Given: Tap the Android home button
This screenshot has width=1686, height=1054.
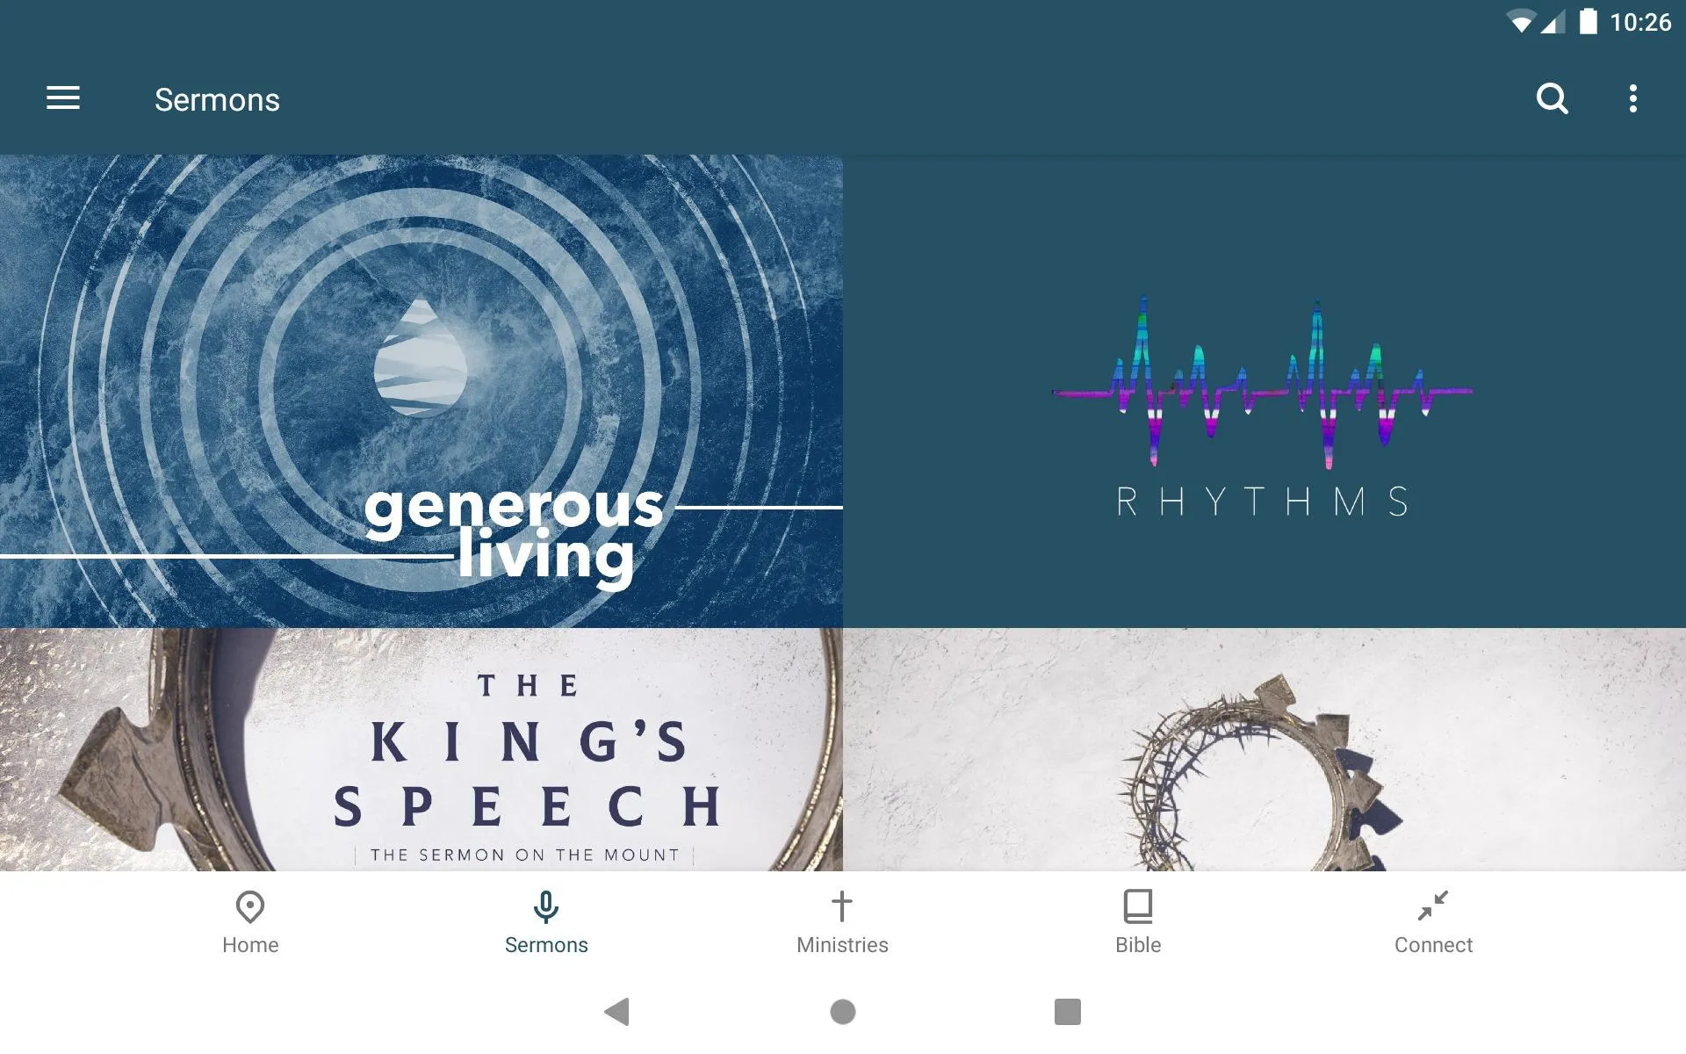Looking at the screenshot, I should click(842, 1012).
